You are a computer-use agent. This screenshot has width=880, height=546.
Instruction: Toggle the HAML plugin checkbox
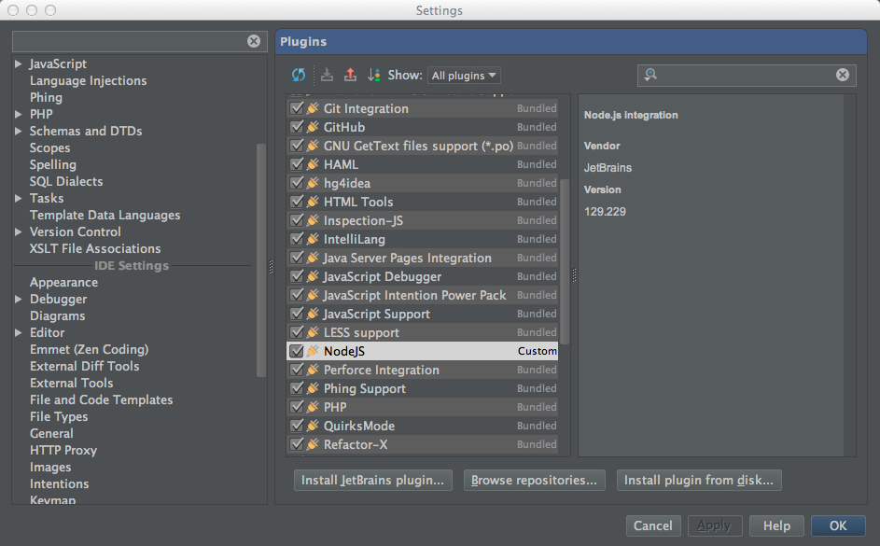point(297,164)
